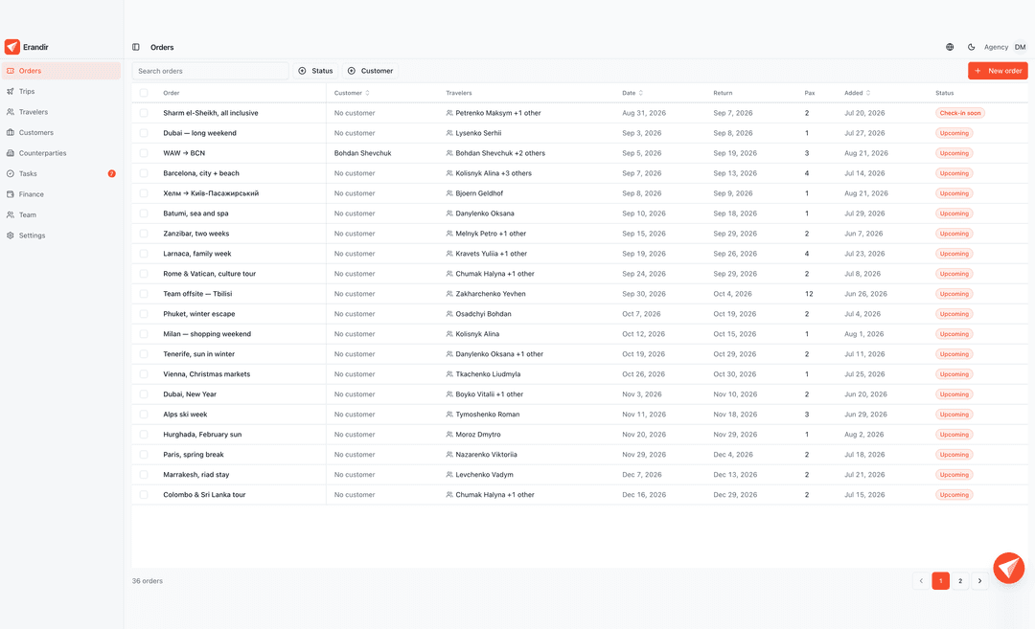Tick checkbox for Barcelona, city + beach
Image resolution: width=1035 pixels, height=629 pixels.
point(144,173)
